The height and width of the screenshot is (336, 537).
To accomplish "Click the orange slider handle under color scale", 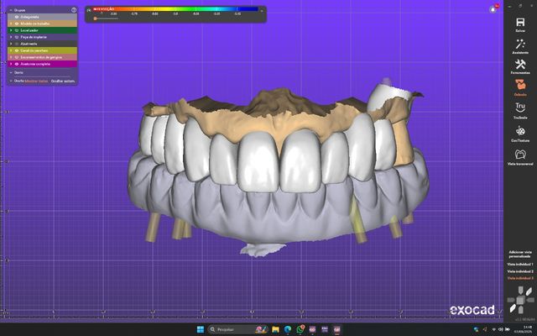I will [x=95, y=18].
